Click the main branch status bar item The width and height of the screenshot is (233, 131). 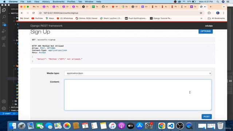[x=7, y=114]
